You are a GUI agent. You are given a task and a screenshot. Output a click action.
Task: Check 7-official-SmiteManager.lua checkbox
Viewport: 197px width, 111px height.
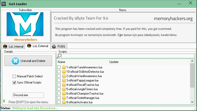[x=59, y=98]
